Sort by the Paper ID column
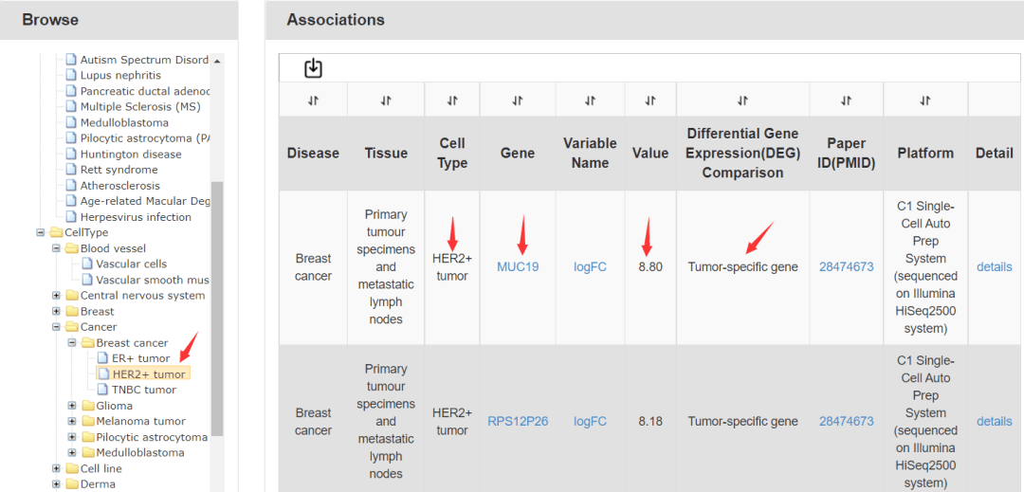1024x492 pixels. coord(847,100)
